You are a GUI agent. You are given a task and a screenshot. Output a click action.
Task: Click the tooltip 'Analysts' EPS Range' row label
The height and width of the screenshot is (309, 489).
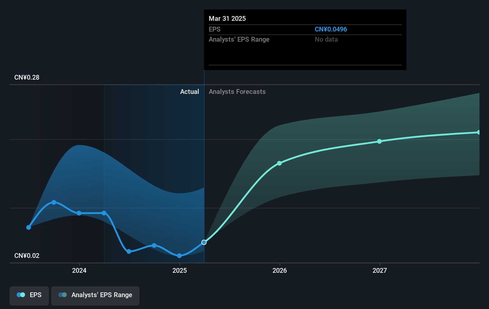[x=239, y=40]
